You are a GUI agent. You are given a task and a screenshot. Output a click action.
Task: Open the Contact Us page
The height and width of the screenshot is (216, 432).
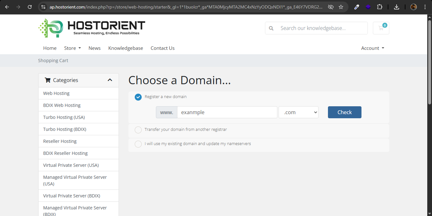tap(163, 48)
